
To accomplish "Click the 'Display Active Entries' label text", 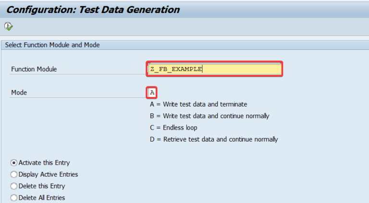I will [x=48, y=174].
